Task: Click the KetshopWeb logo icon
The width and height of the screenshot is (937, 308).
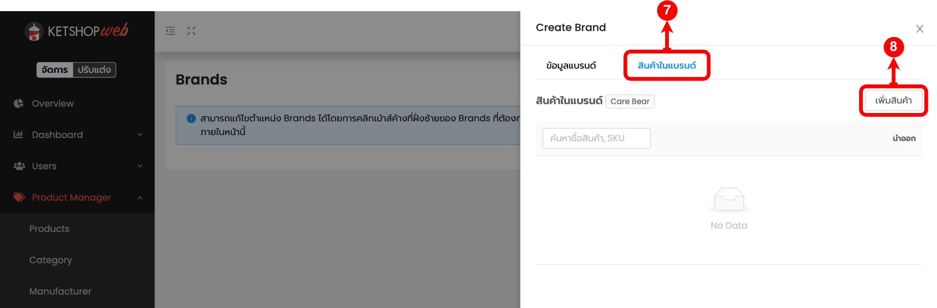Action: 34,31
